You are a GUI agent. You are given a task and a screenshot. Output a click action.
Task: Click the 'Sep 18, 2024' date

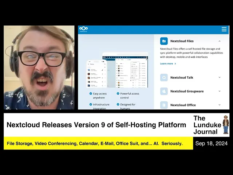coord(211,143)
